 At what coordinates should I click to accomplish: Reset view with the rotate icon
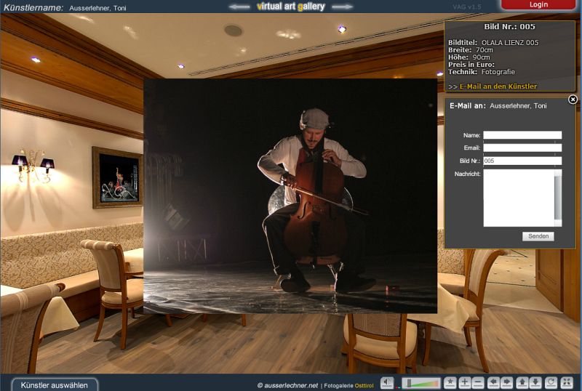(551, 383)
